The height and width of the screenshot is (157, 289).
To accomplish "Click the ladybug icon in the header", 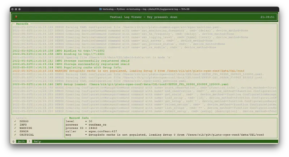I will coord(16,17).
